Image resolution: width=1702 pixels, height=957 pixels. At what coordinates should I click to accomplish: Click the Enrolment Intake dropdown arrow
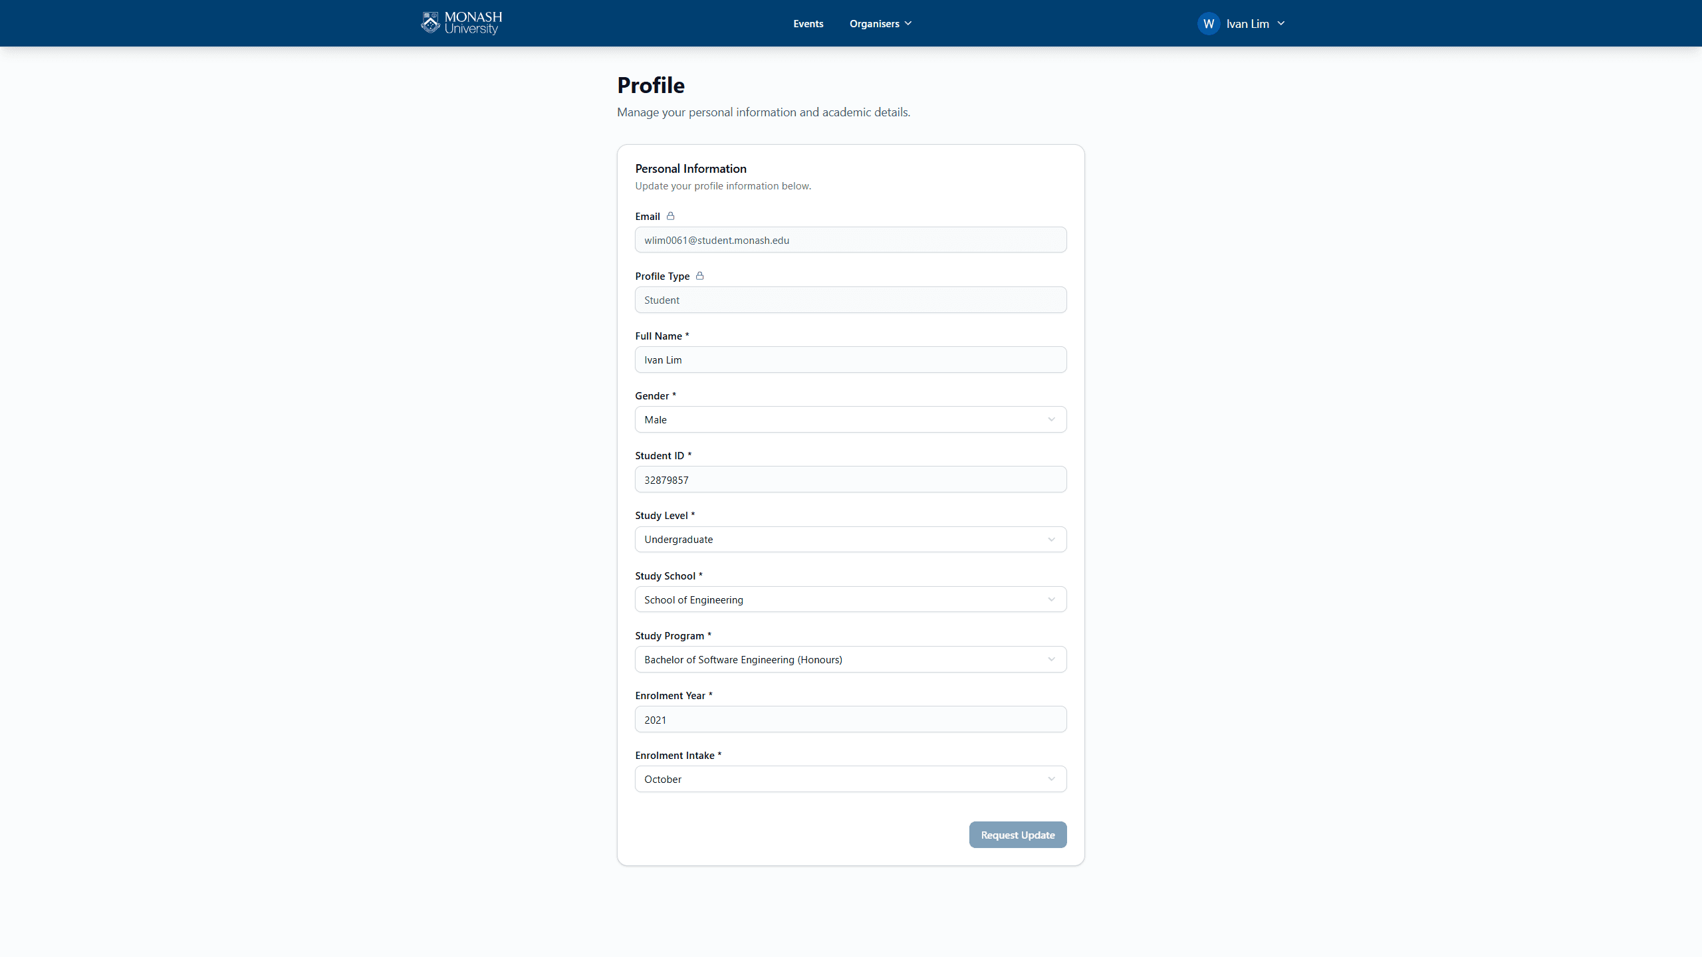point(1051,779)
